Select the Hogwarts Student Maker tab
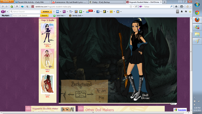Screen dimensions: 202x114 [144, 2]
